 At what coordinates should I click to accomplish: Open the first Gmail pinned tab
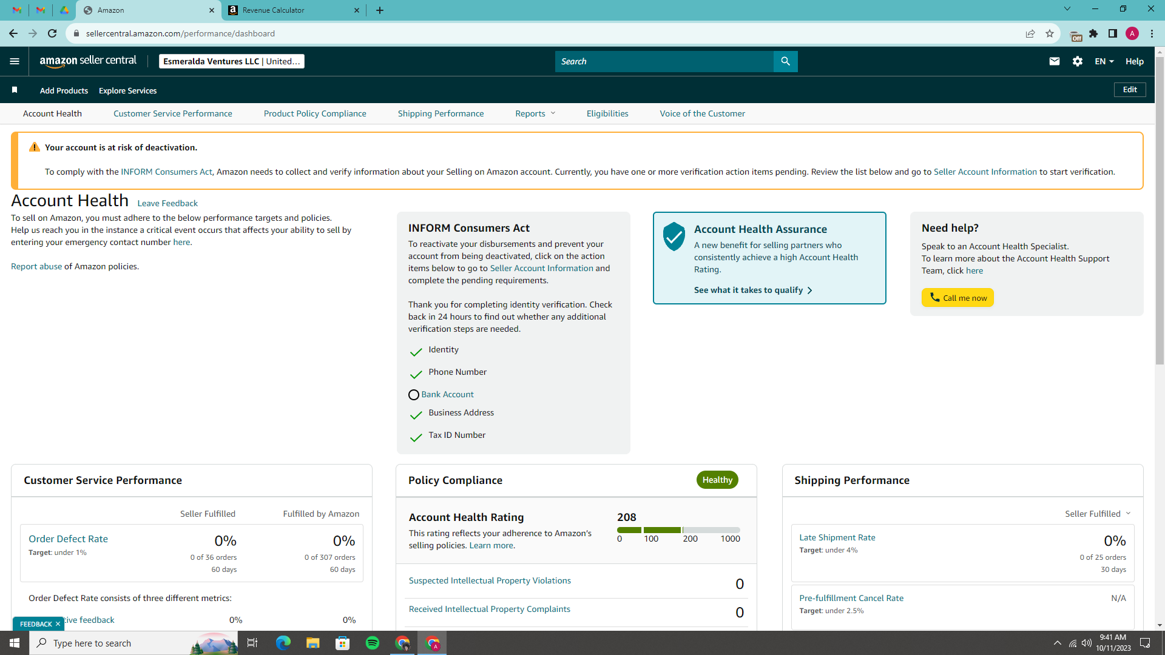point(17,10)
